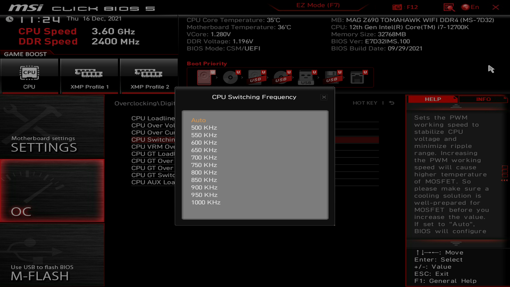Pick the 1000 KHz option
The width and height of the screenshot is (510, 287).
pos(206,202)
